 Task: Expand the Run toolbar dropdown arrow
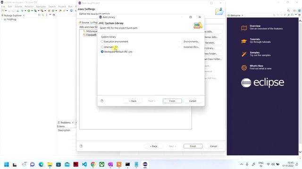point(32,11)
